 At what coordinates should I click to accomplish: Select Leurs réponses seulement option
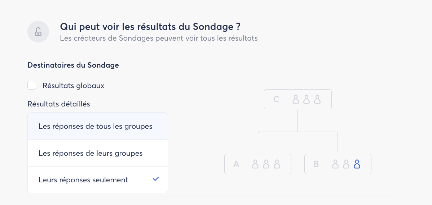point(84,180)
